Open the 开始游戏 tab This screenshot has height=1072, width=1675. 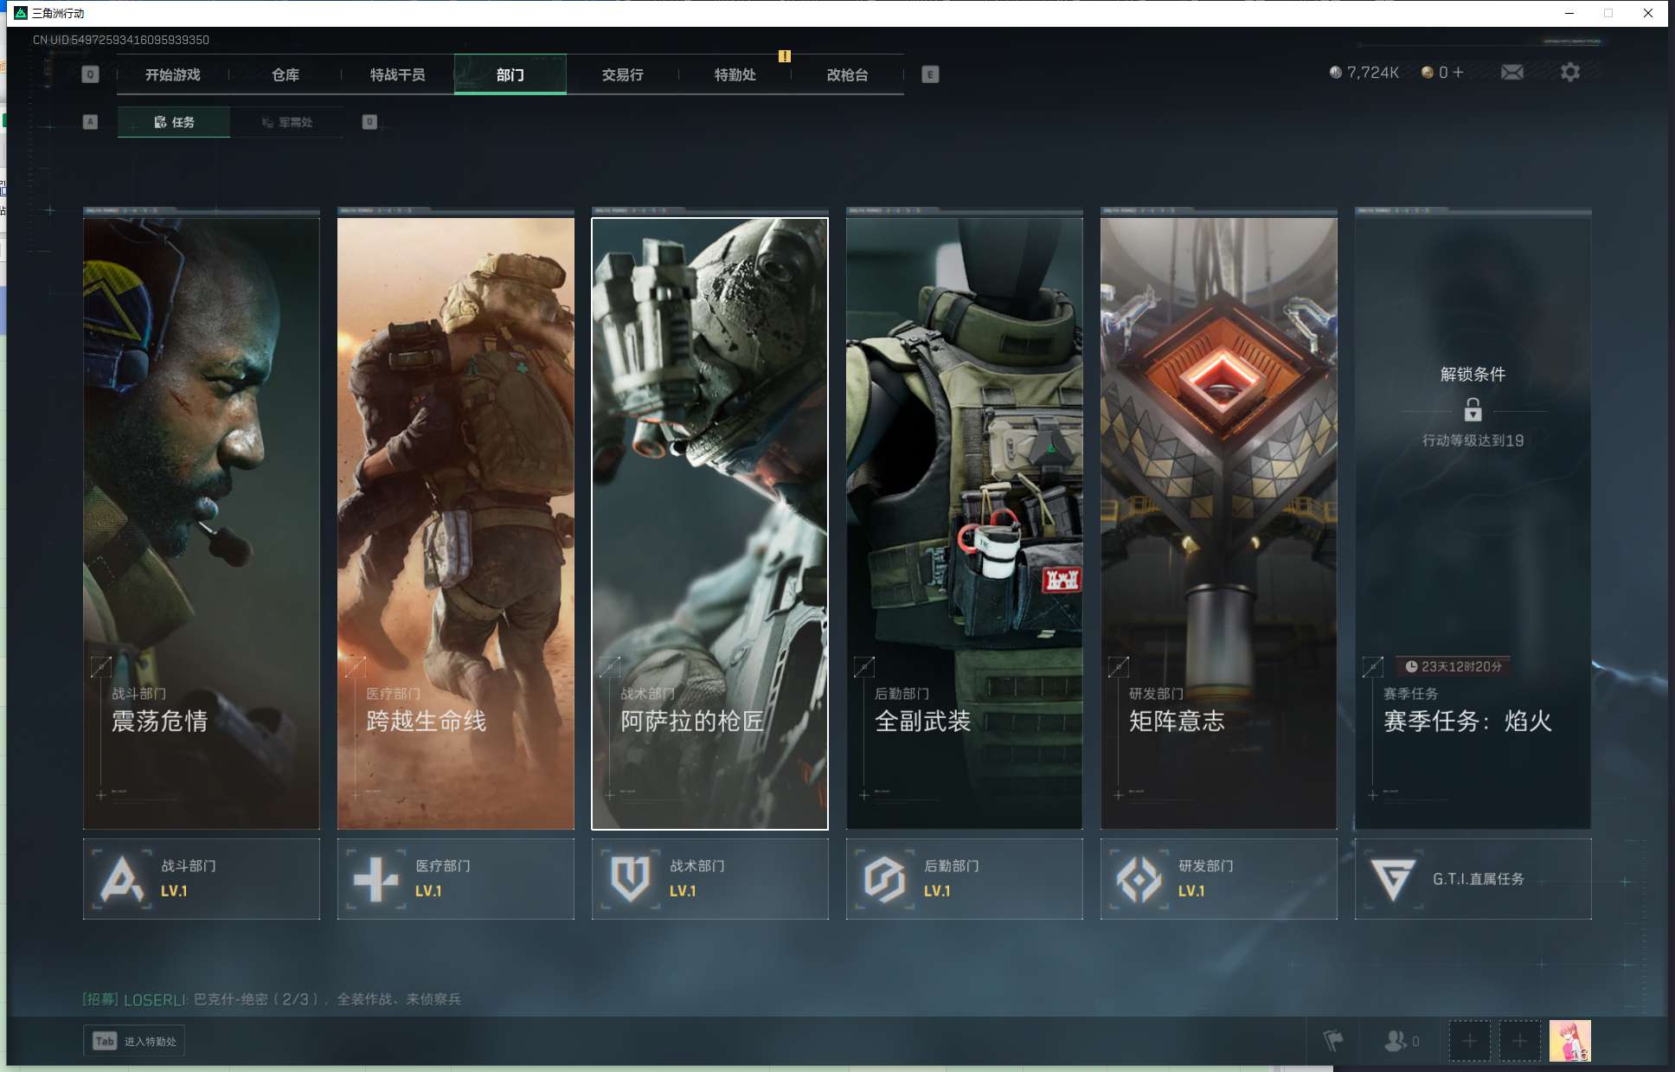(x=172, y=74)
